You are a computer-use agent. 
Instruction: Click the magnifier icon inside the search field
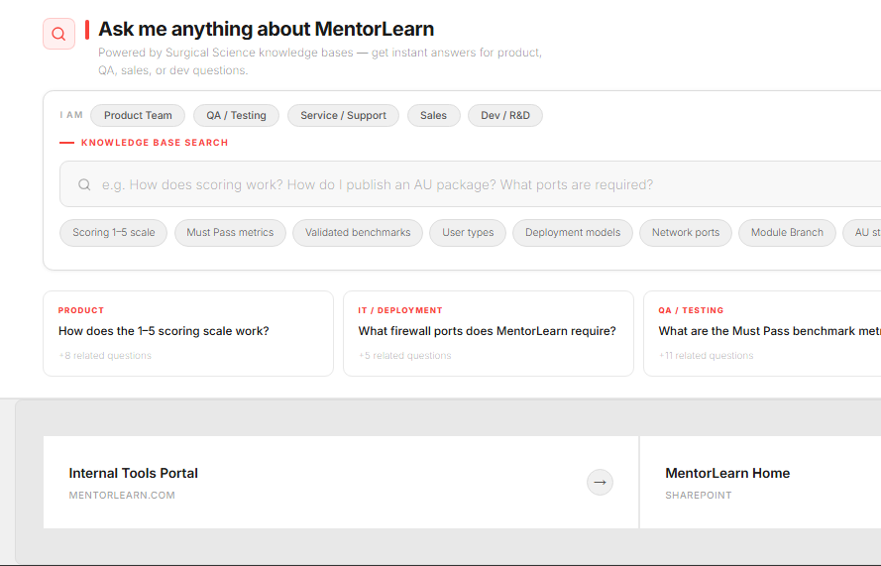click(x=84, y=184)
